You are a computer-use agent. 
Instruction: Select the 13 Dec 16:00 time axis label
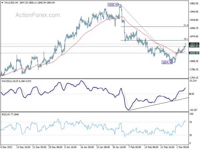[23, 147]
